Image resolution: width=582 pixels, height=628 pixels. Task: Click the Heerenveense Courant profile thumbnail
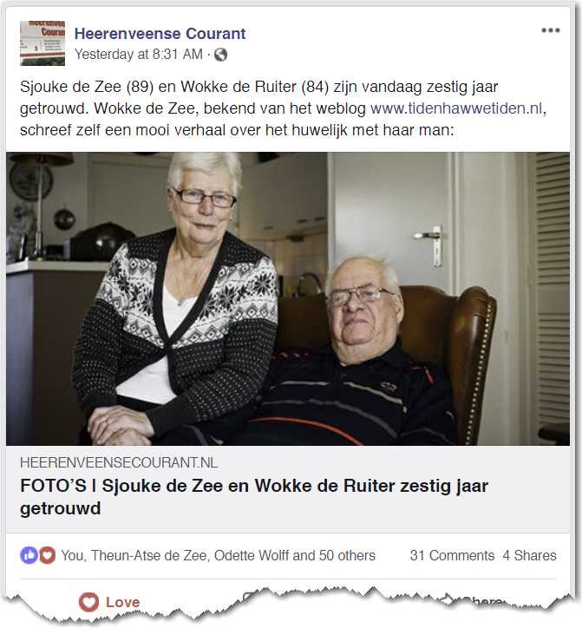[43, 43]
